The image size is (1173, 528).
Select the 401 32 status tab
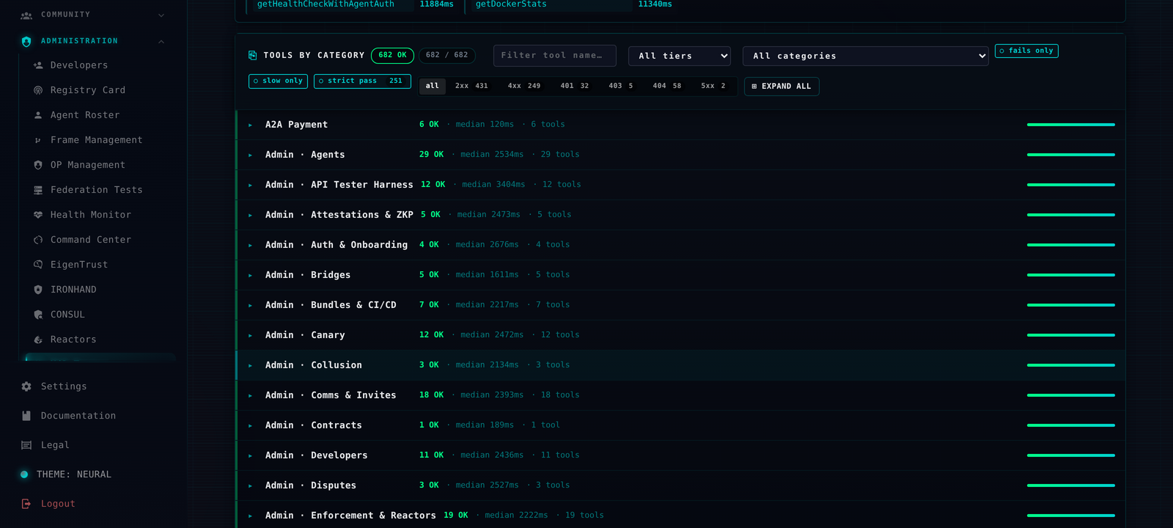coord(575,86)
